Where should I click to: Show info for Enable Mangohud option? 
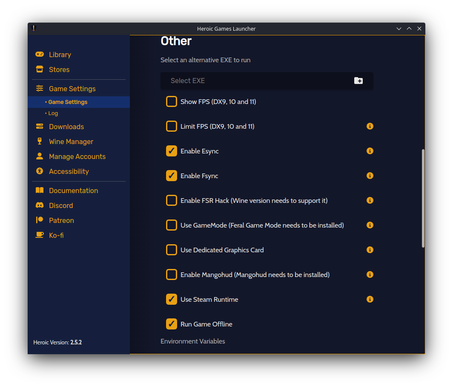[370, 274]
